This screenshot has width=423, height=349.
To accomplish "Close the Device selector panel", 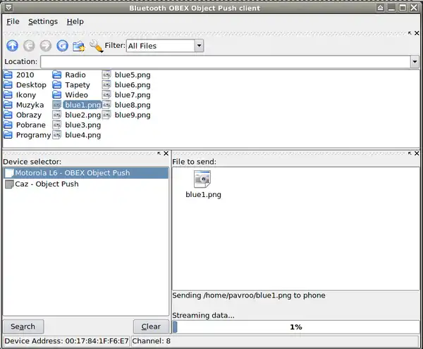I will 166,153.
